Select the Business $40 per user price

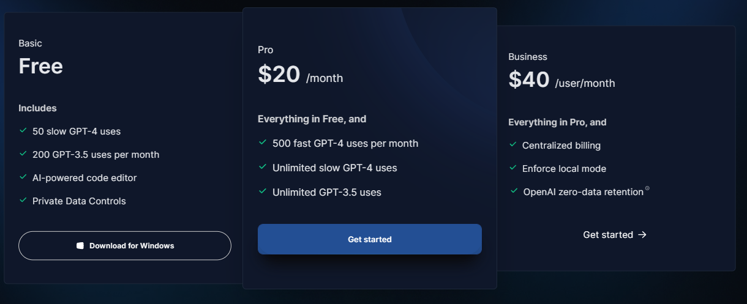(561, 80)
